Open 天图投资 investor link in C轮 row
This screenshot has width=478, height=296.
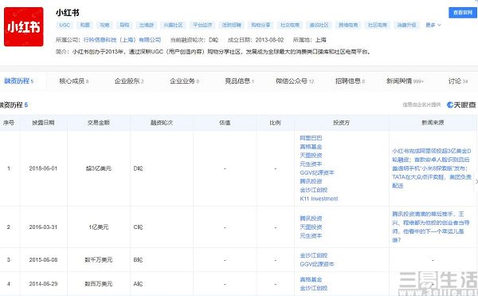pyautogui.click(x=311, y=227)
